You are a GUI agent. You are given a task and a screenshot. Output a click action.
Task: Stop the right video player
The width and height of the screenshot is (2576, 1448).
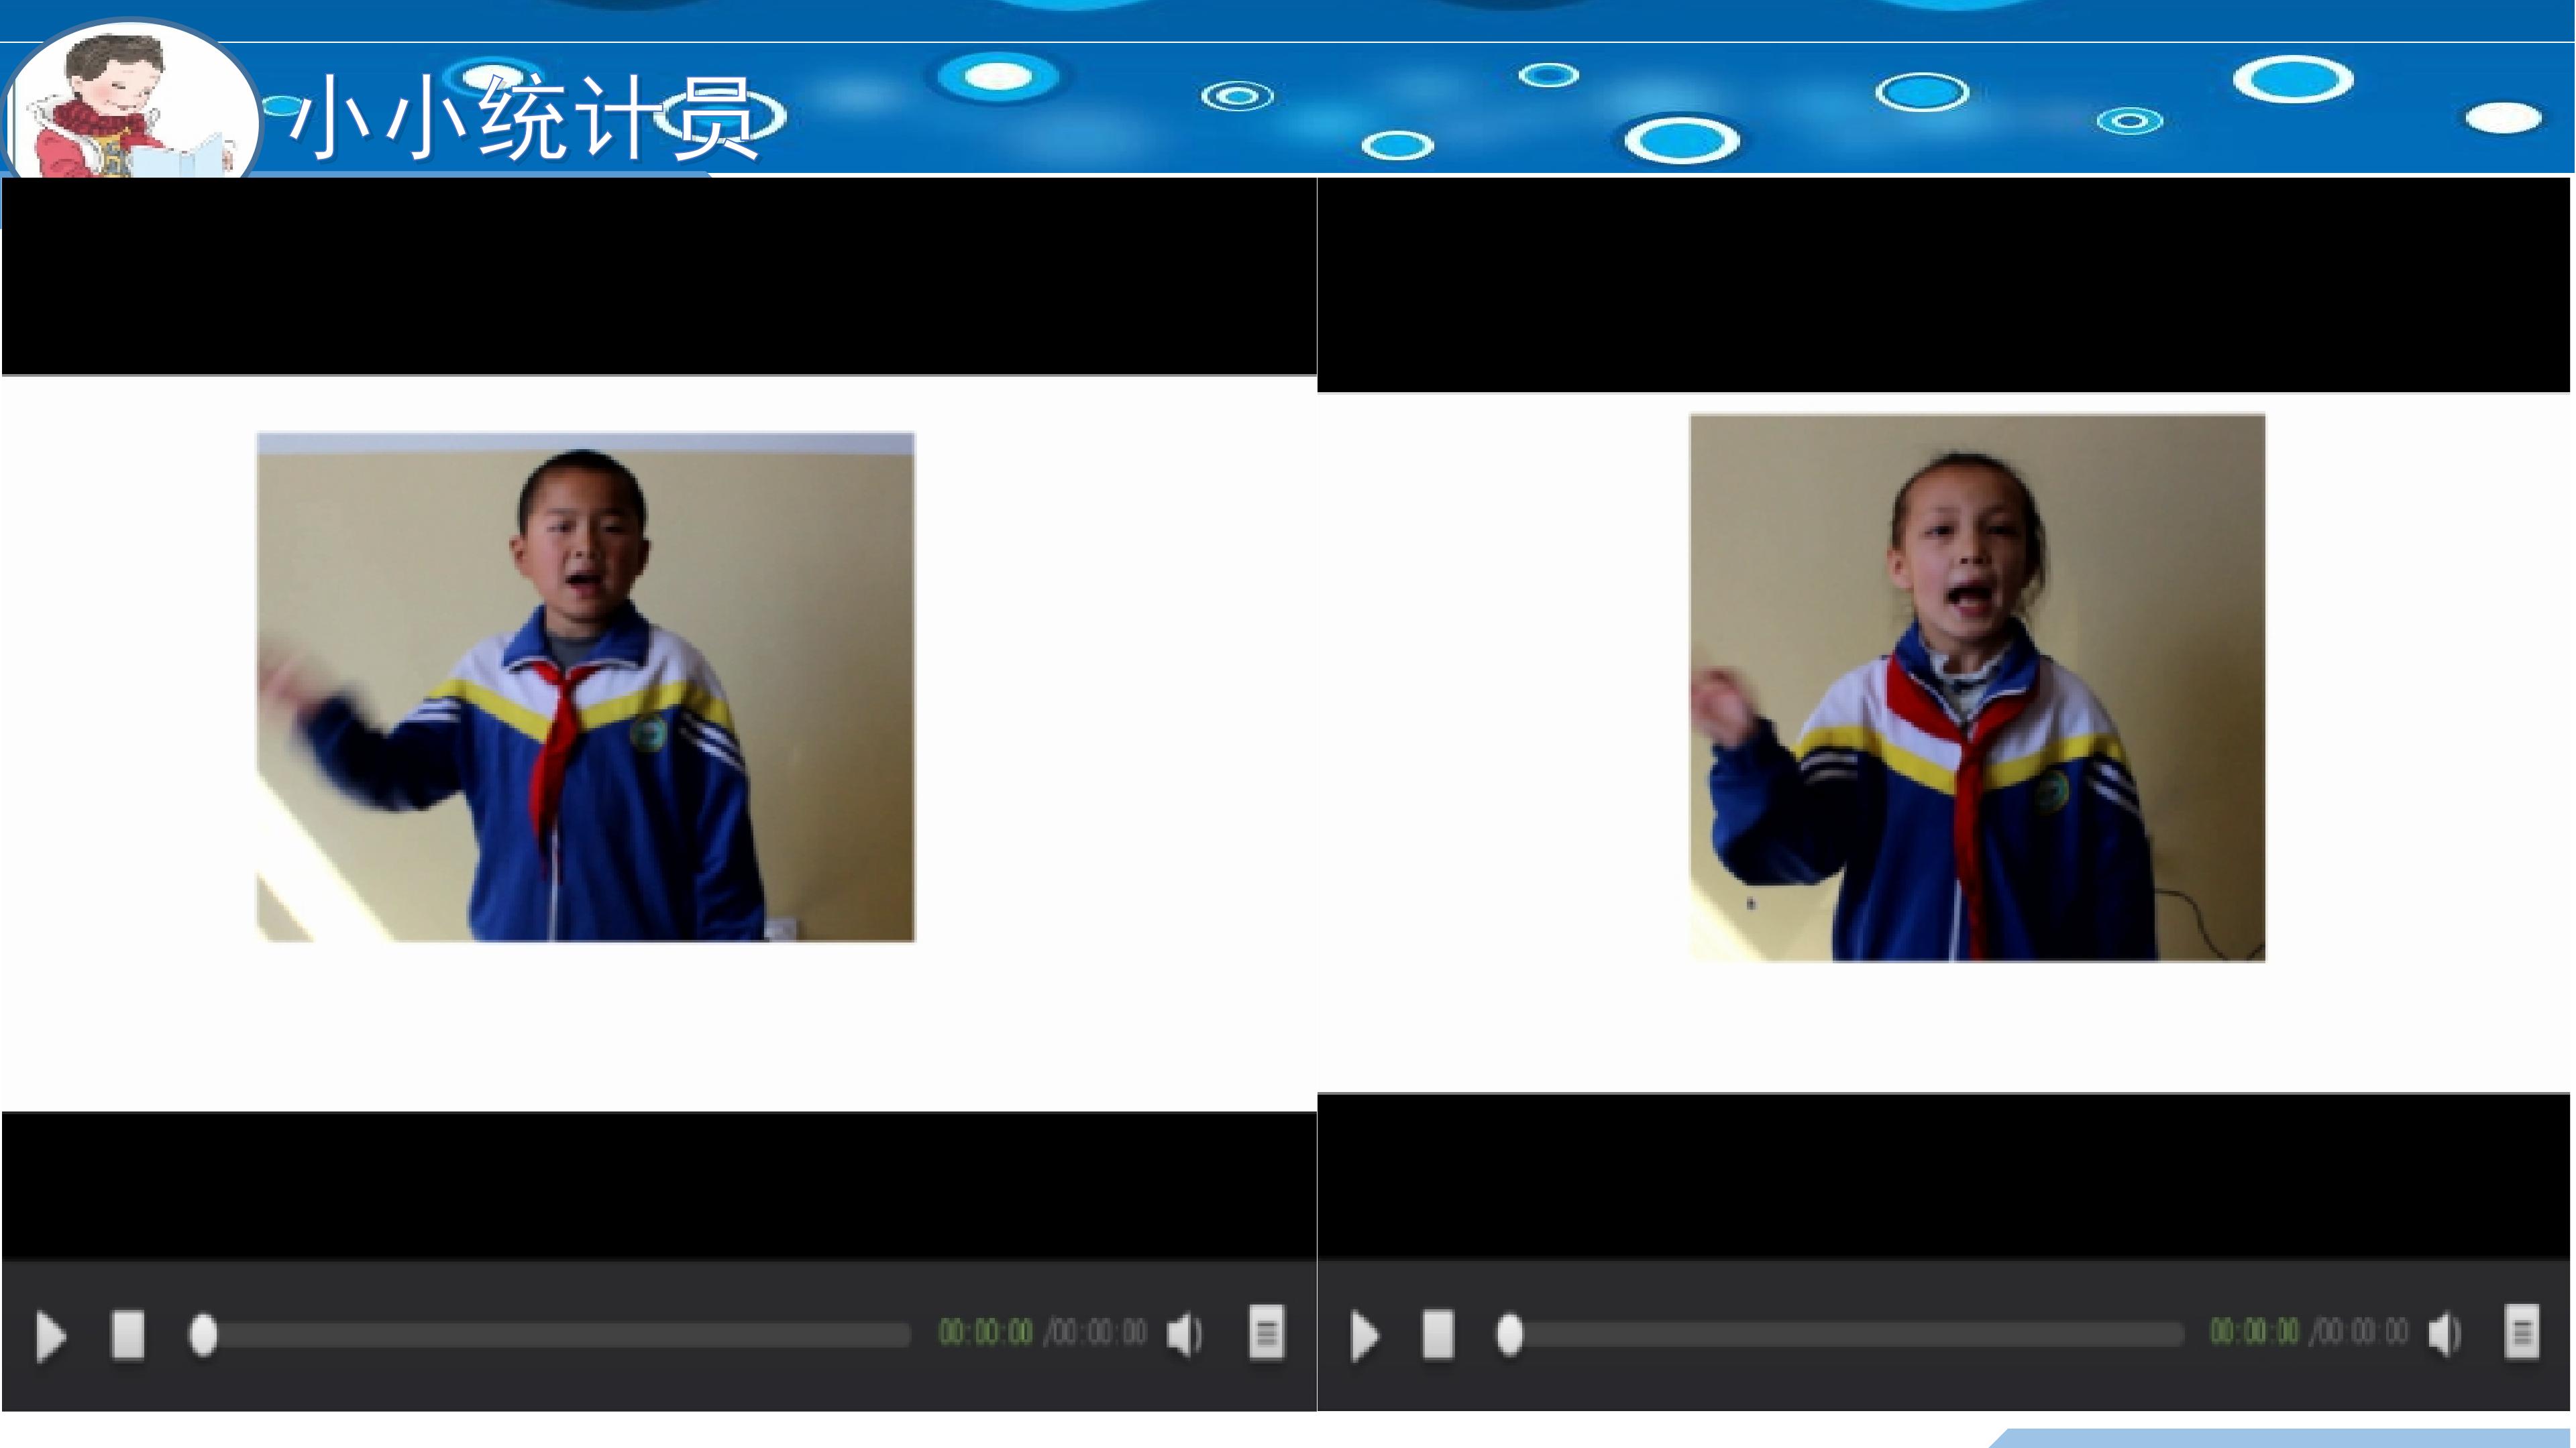tap(1438, 1335)
